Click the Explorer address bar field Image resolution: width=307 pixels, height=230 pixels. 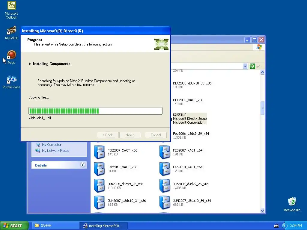coord(207,66)
